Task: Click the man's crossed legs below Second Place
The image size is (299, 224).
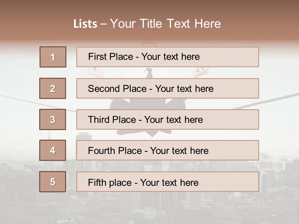Action: point(148,104)
